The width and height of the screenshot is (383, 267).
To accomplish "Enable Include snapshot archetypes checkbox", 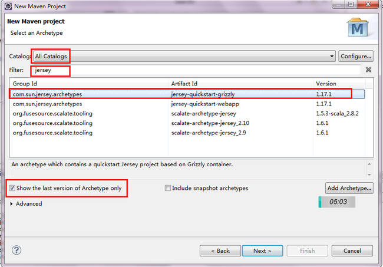I will point(167,188).
